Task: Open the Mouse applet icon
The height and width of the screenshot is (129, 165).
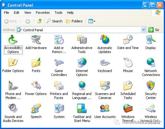Action: coord(128,63)
